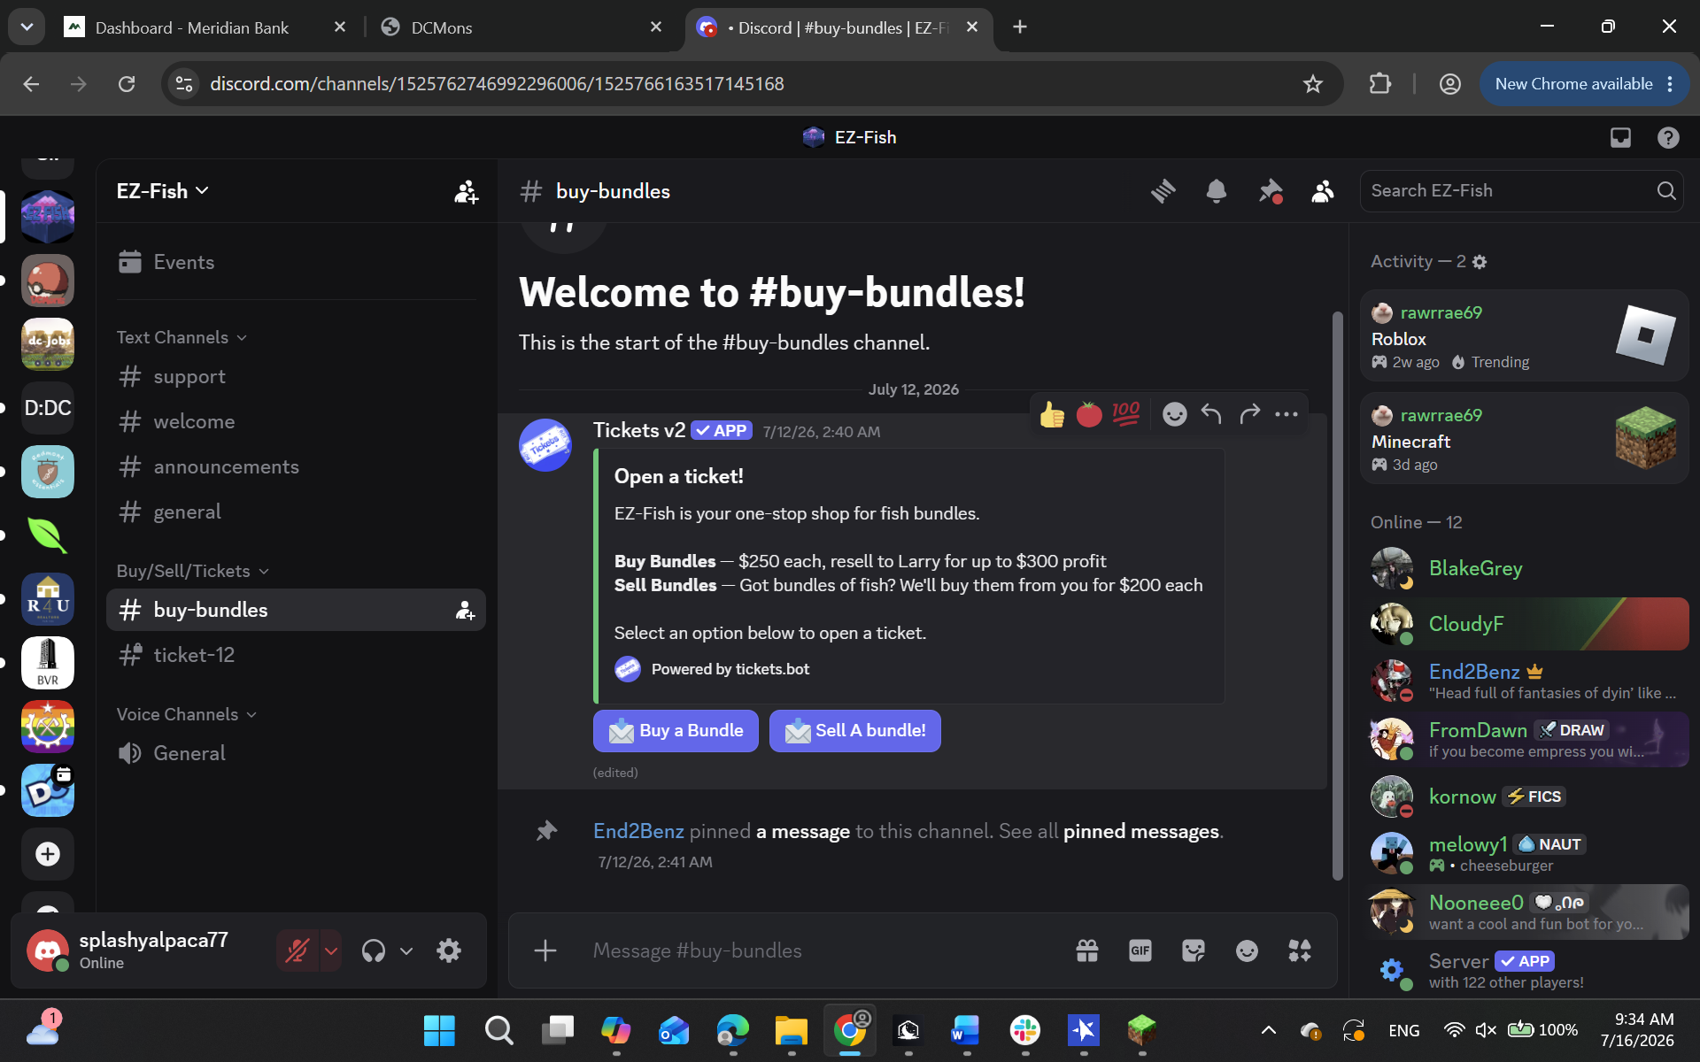Collapse the Voice Channels category
The width and height of the screenshot is (1700, 1062).
[186, 714]
